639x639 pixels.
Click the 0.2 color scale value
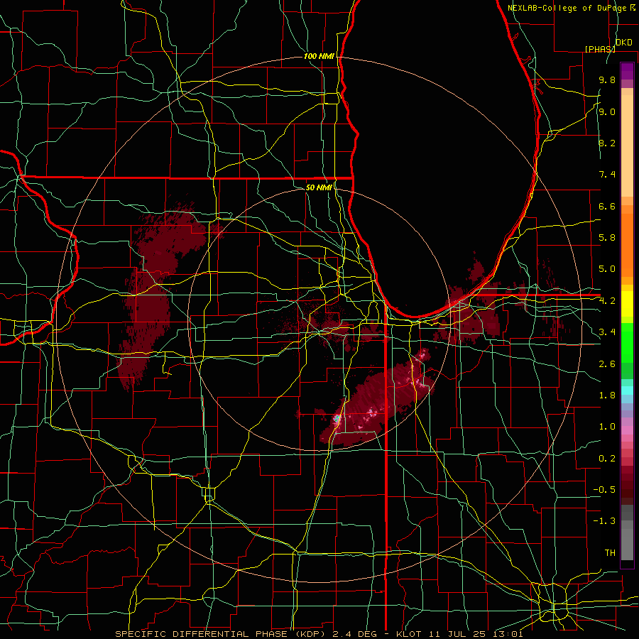[x=607, y=459]
